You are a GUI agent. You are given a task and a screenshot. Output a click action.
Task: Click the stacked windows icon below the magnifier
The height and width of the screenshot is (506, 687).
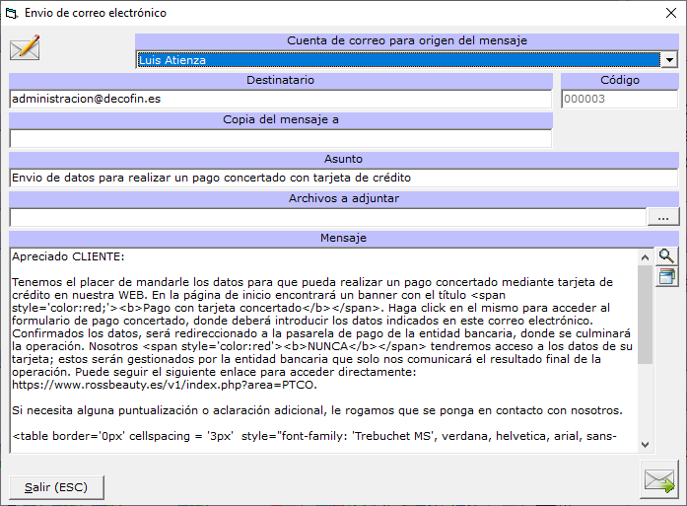(666, 276)
